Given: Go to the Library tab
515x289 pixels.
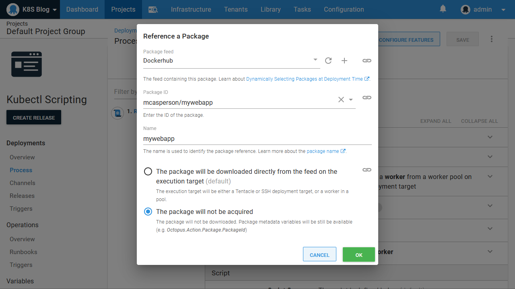Looking at the screenshot, I should (x=270, y=9).
